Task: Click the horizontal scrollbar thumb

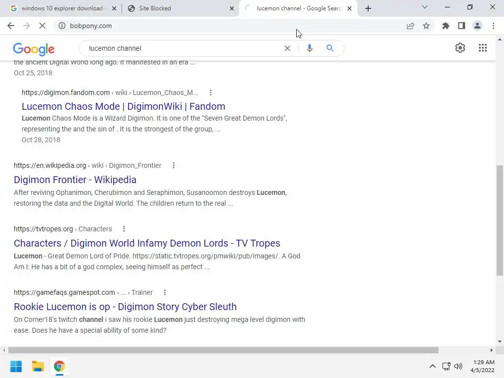Action: [x=223, y=350]
